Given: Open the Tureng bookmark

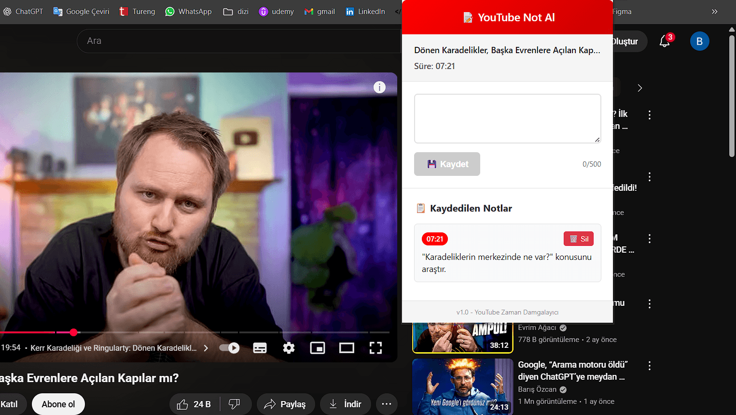Looking at the screenshot, I should click(x=137, y=12).
